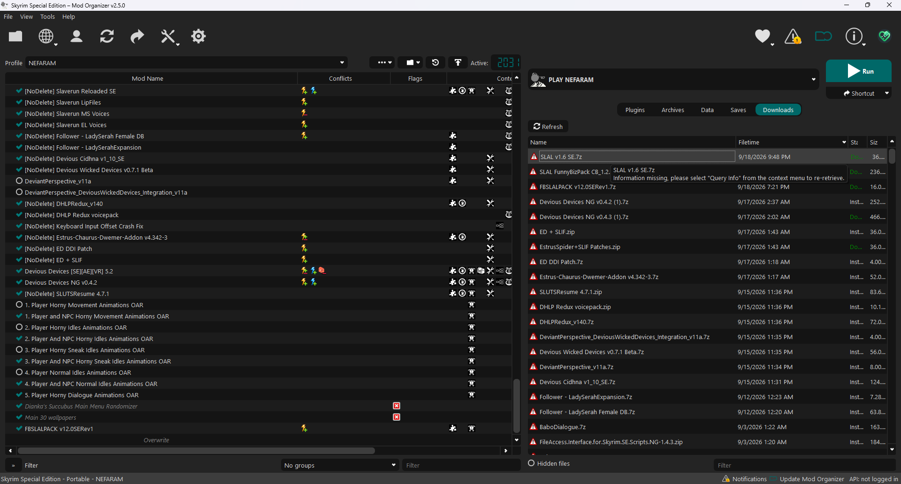Disable the DHLP Redux voicepack mod checkbox
Screen dimensions: 901x484
tap(19, 215)
